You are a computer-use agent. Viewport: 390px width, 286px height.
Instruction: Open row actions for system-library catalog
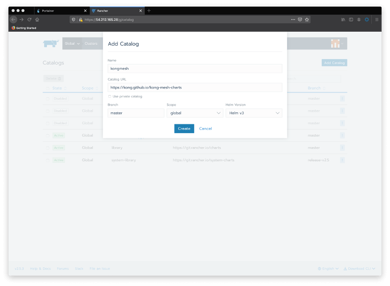(342, 160)
